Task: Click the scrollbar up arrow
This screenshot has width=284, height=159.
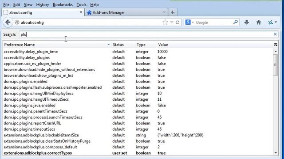Action: pyautogui.click(x=276, y=52)
